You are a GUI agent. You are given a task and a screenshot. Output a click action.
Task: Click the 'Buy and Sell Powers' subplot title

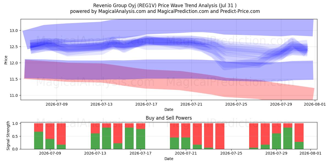(169, 118)
